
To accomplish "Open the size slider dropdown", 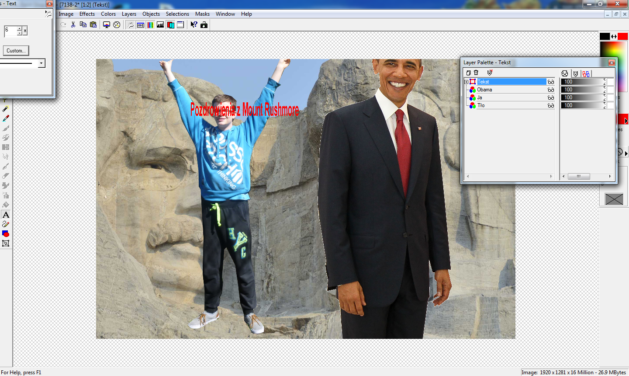I will (25, 31).
